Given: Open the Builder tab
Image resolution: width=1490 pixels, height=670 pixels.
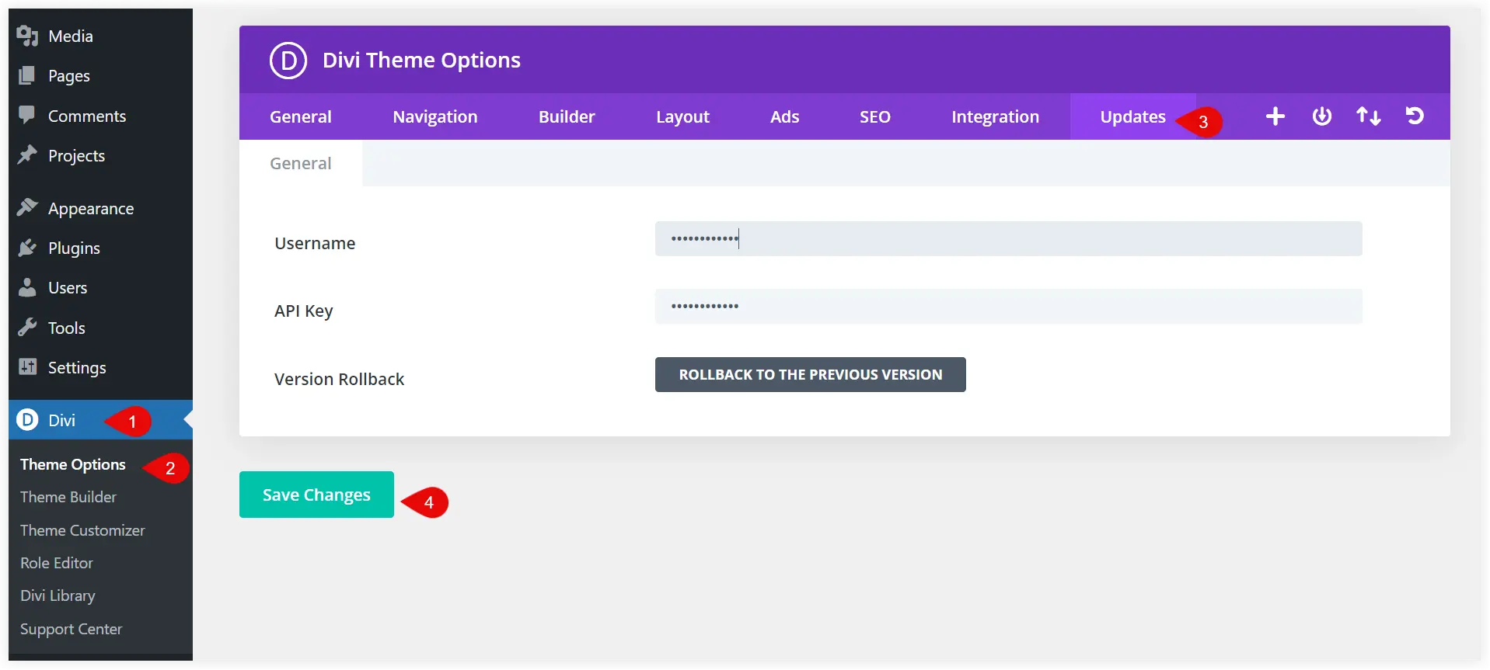Looking at the screenshot, I should coord(567,116).
